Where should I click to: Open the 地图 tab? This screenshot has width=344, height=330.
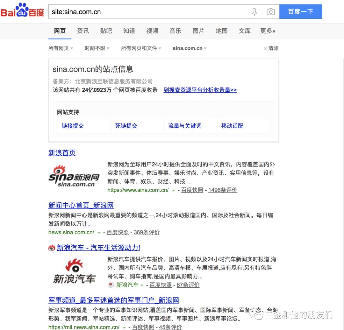tap(222, 31)
